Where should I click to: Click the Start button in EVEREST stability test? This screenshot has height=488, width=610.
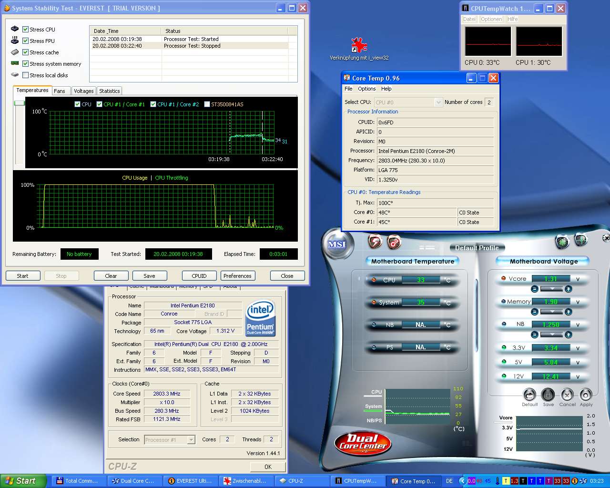[22, 275]
